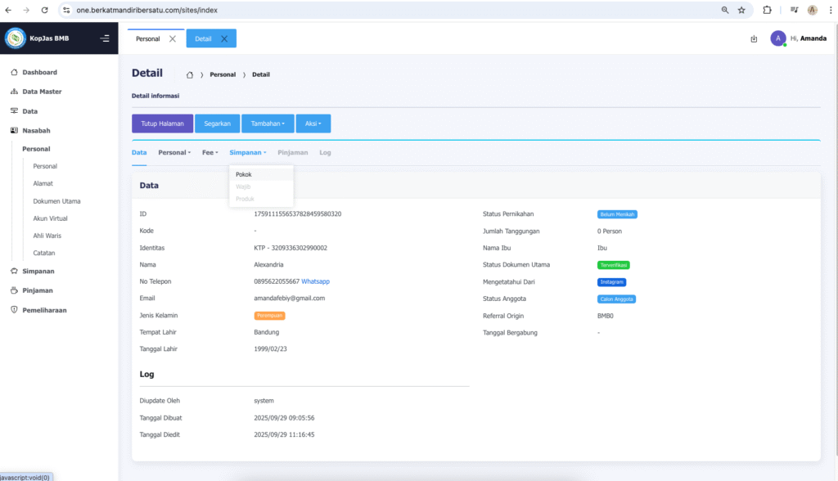Reload page using browser refresh icon
This screenshot has height=481, width=838.
click(44, 10)
